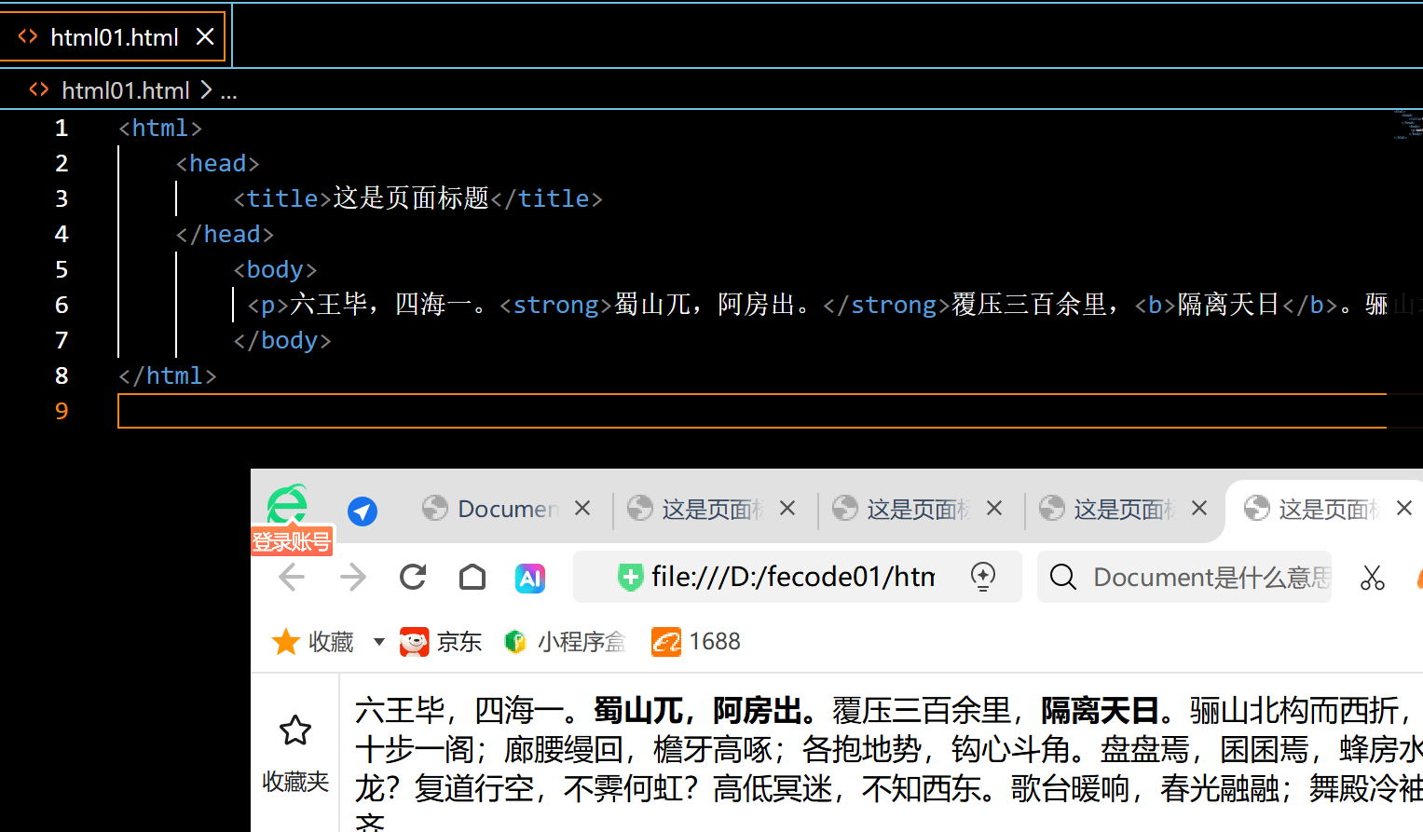
Task: Open the blue compass navigation icon
Action: tap(363, 511)
